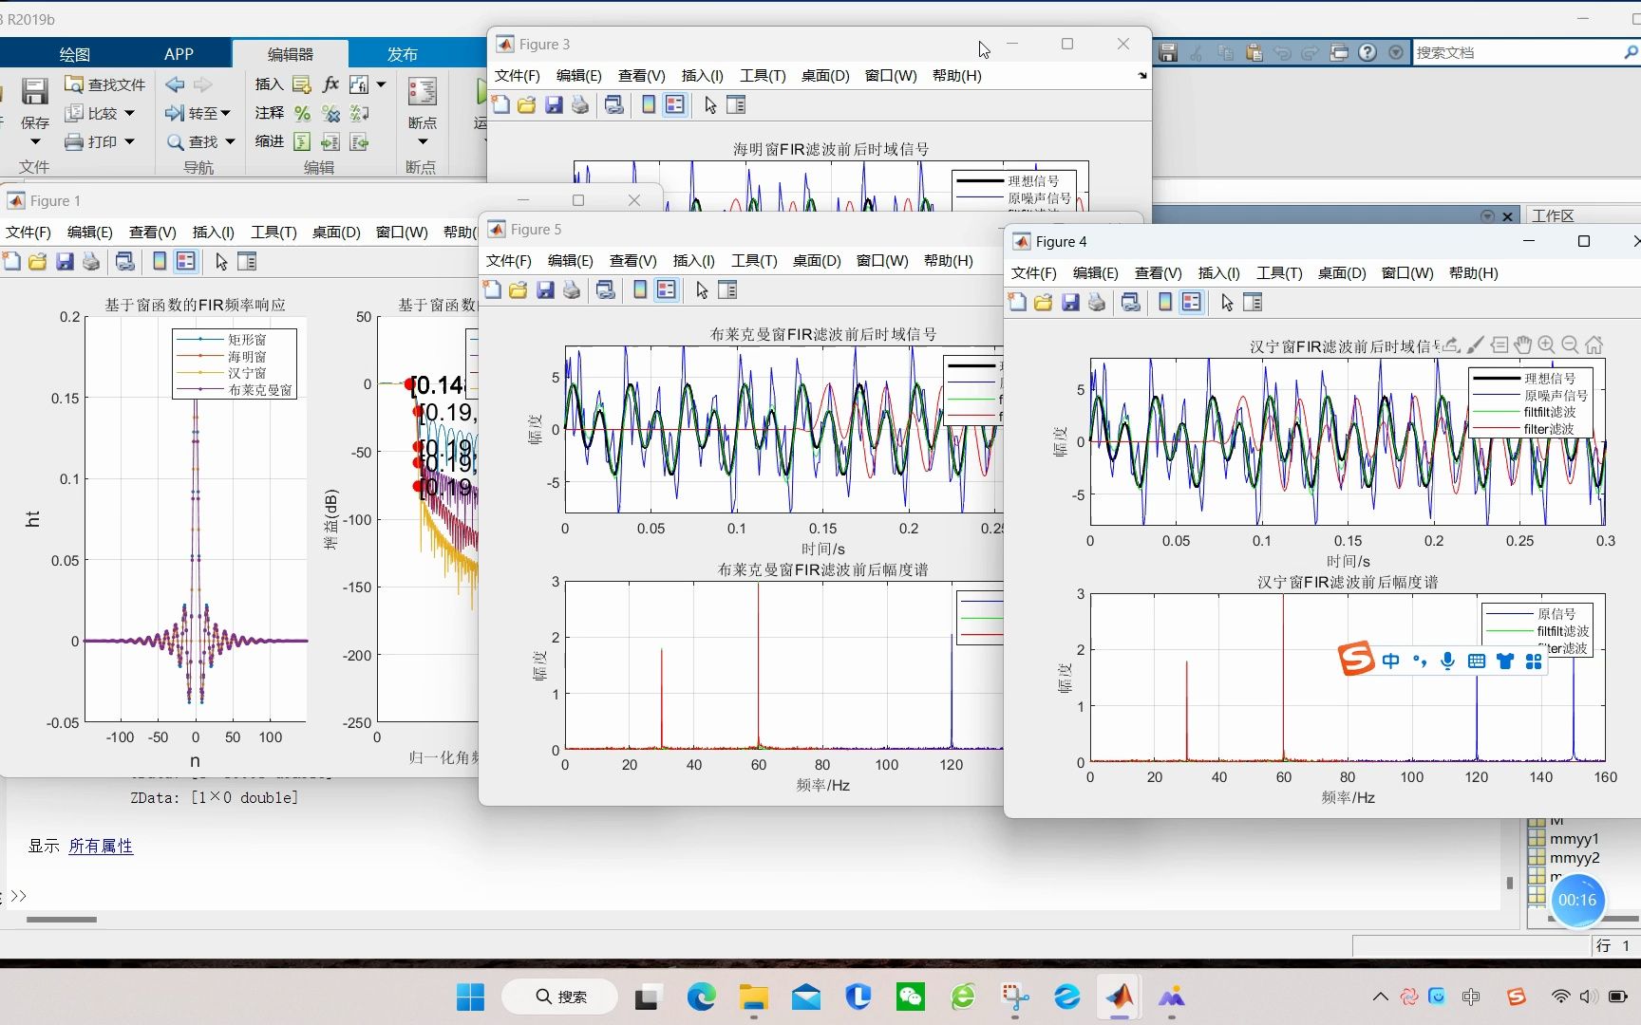The image size is (1641, 1025).
Task: Switch to the 发布 ribbon tab
Action: (402, 54)
